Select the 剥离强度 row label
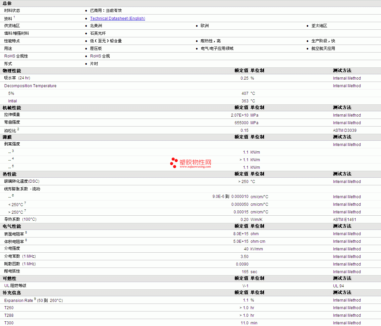The image size is (381, 326). click(x=12, y=144)
